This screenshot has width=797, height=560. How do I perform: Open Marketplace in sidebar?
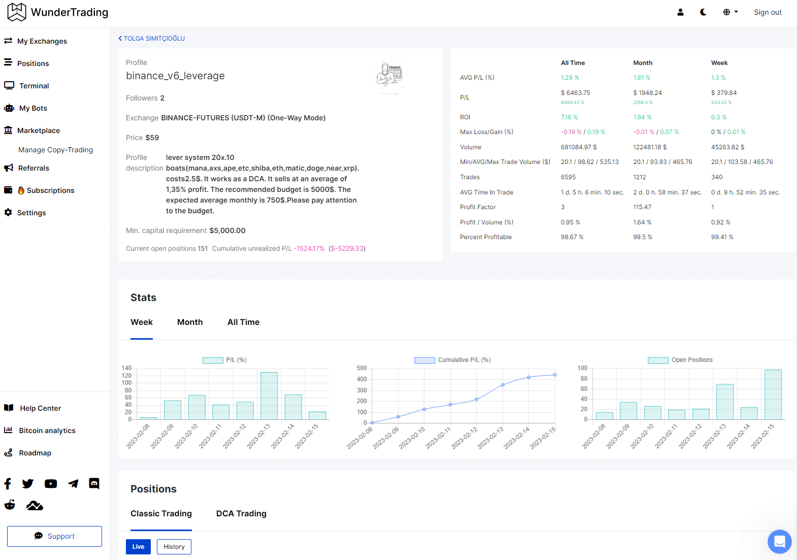39,130
